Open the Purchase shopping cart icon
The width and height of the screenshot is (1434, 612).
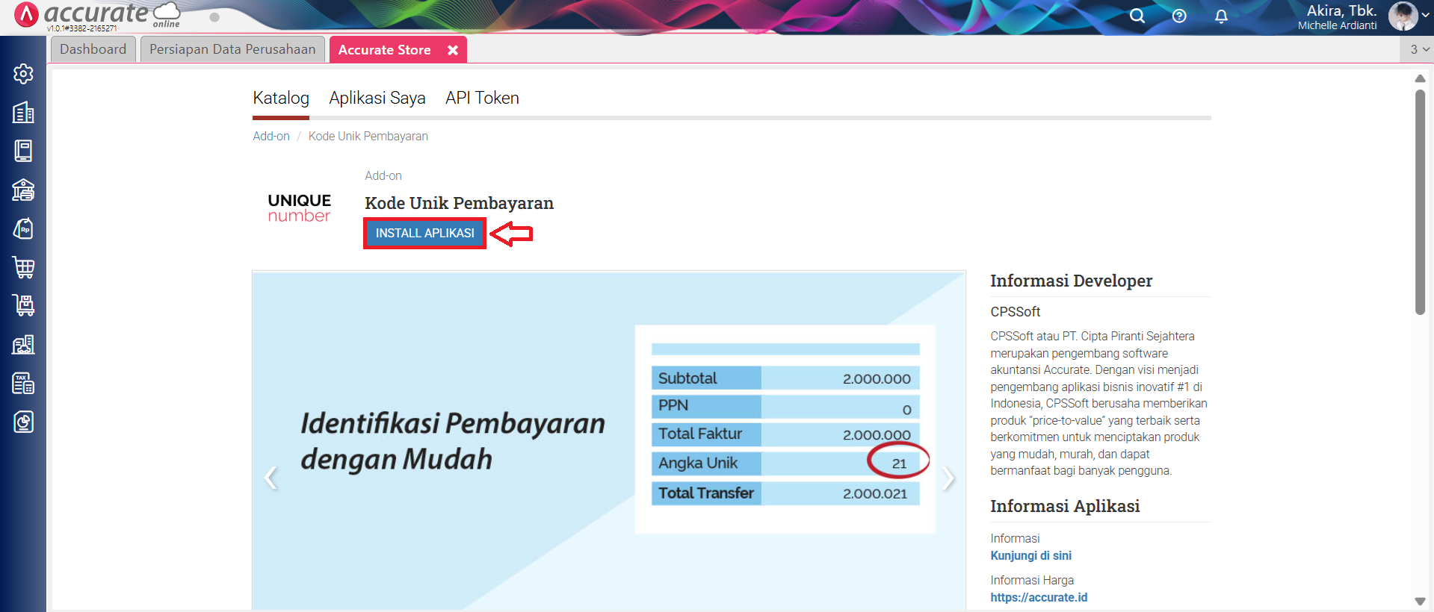23,267
